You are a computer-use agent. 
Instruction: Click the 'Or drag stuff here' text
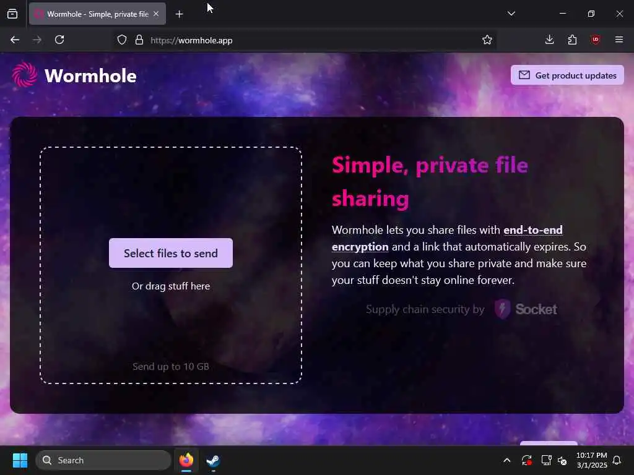point(171,286)
